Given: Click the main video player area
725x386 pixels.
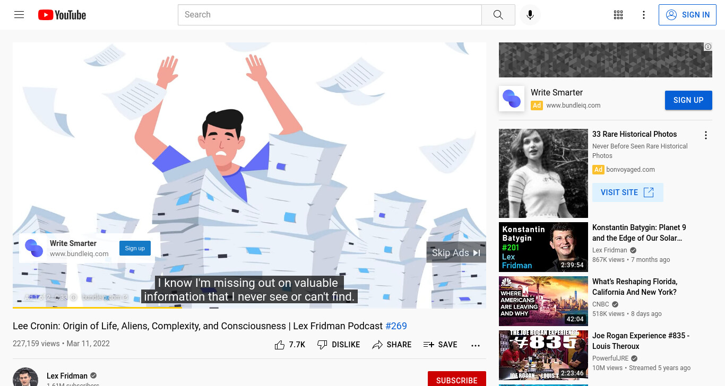Looking at the screenshot, I should (x=249, y=175).
